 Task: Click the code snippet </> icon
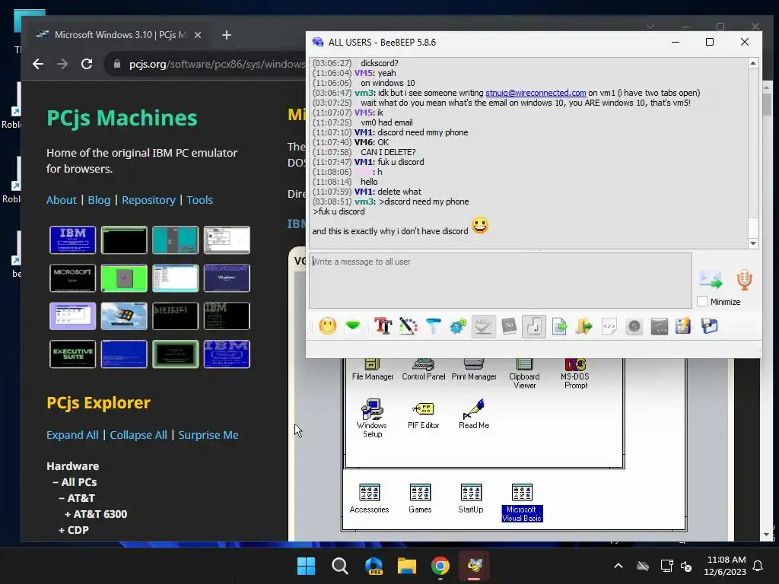(609, 326)
